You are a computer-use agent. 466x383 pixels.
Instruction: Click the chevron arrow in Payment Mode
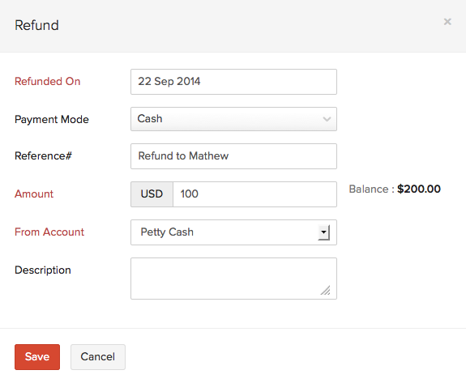tap(327, 119)
